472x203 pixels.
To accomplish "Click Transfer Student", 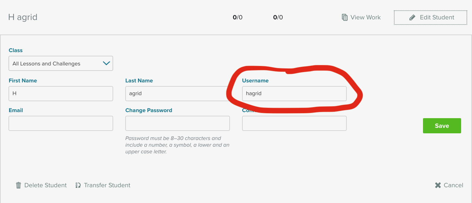I will click(x=103, y=185).
